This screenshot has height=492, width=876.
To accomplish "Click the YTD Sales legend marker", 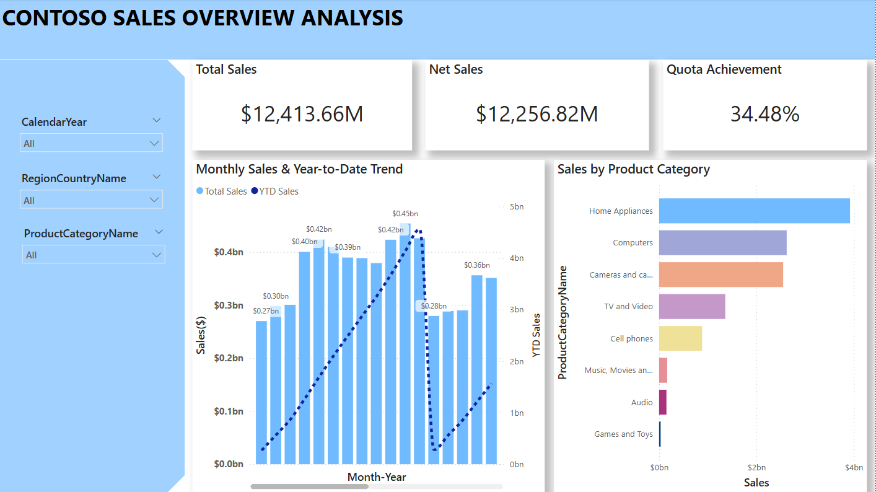I will 255,191.
